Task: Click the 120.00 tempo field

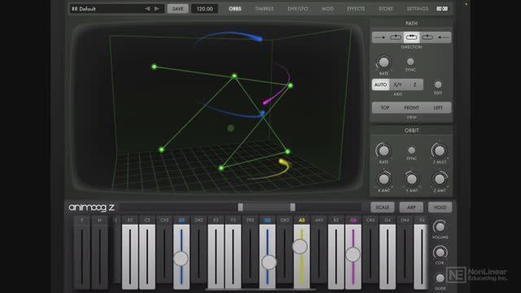Action: (204, 9)
